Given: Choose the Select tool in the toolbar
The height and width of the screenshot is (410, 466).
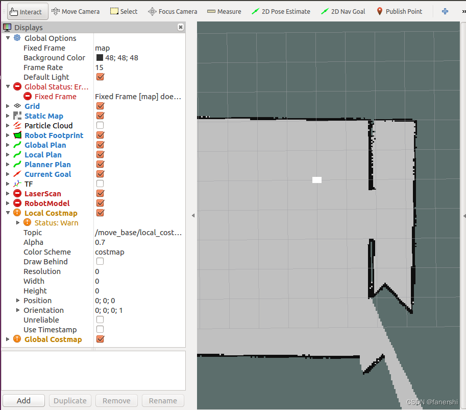Looking at the screenshot, I should point(124,11).
